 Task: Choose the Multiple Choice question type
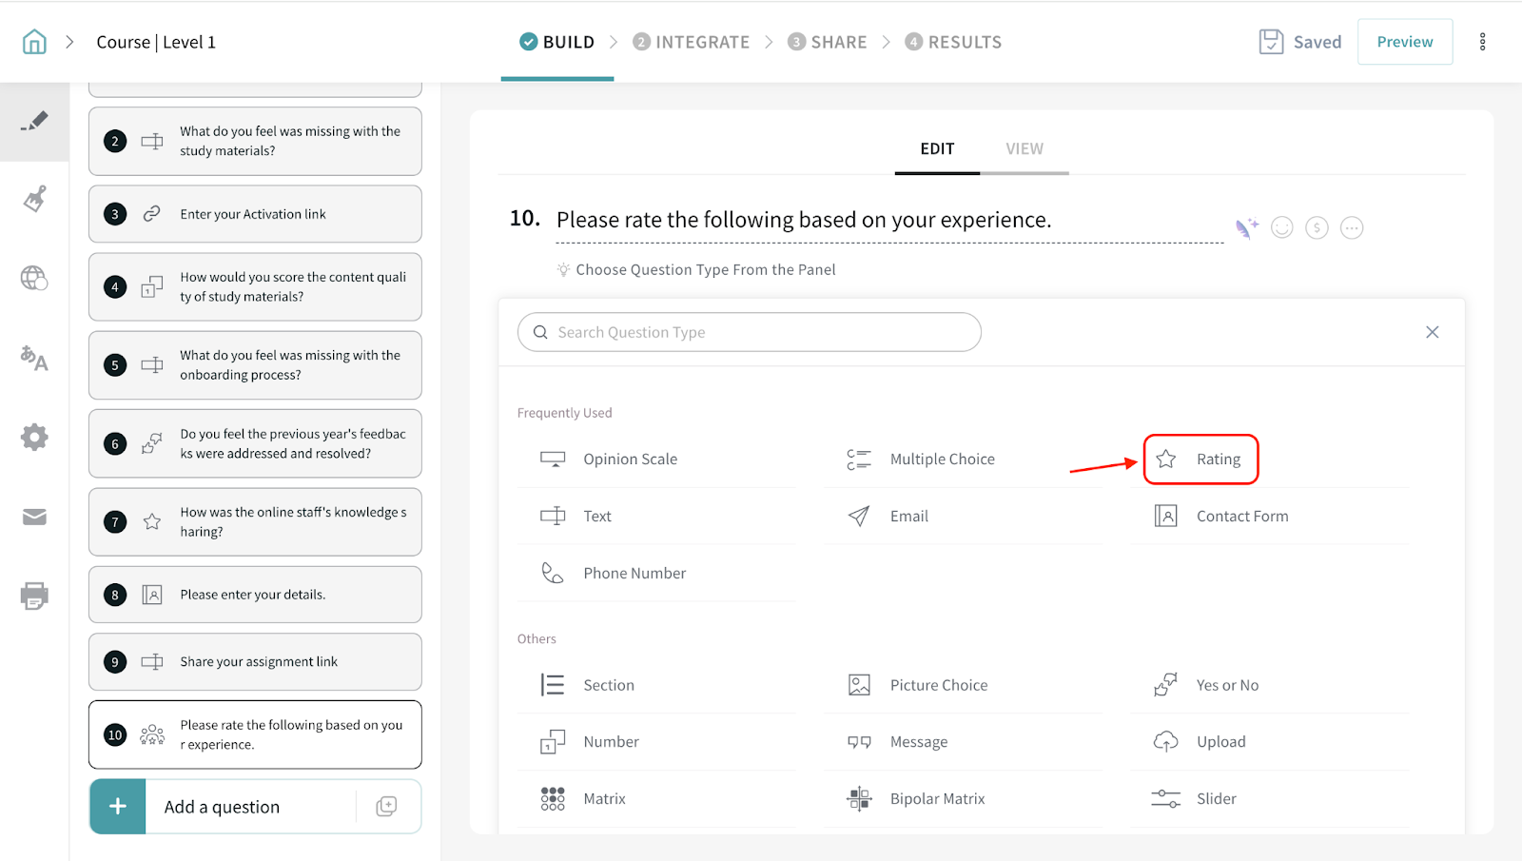click(x=941, y=460)
